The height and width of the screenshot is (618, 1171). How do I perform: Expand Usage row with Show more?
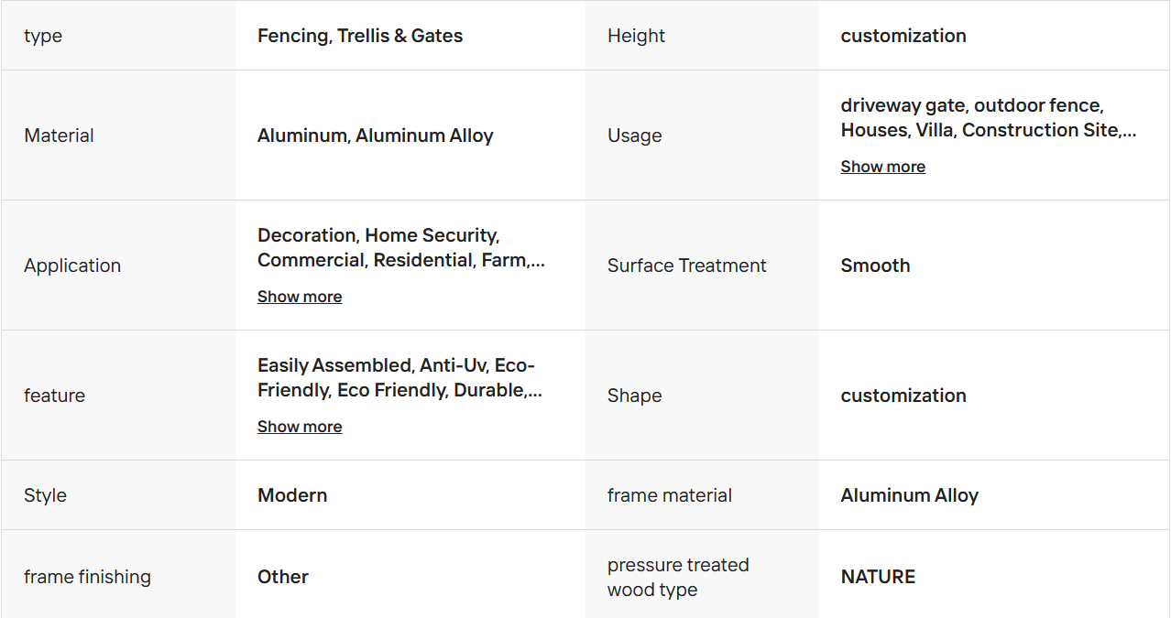click(882, 167)
